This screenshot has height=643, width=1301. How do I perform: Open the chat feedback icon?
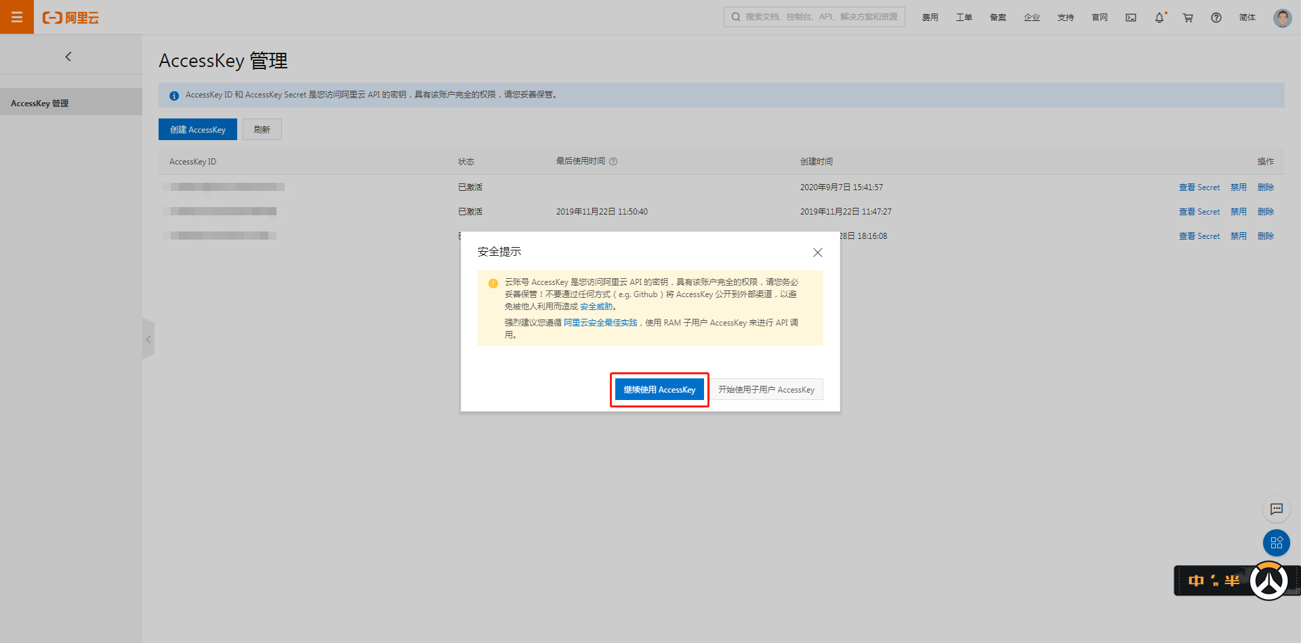point(1277,509)
